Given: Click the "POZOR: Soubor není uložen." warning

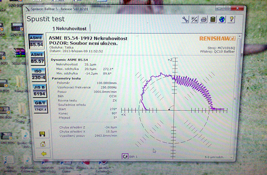Looking at the screenshot, I should point(83,43).
